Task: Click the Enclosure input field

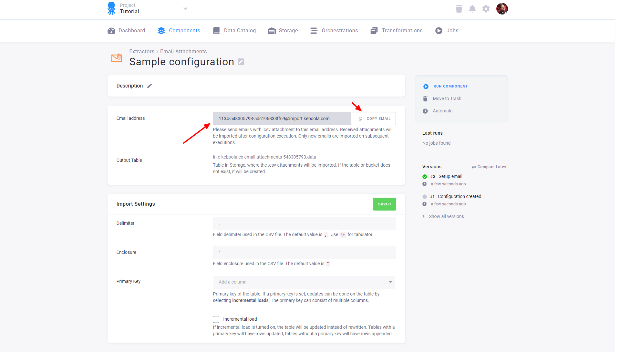Action: (304, 253)
